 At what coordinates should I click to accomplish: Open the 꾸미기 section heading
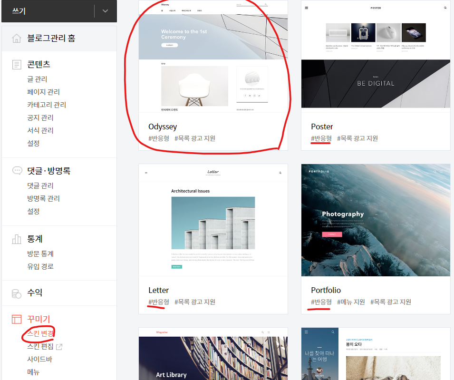coord(39,319)
